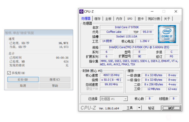Click the 后台(B) button
The height and width of the screenshot is (122, 189).
[x=23, y=79]
